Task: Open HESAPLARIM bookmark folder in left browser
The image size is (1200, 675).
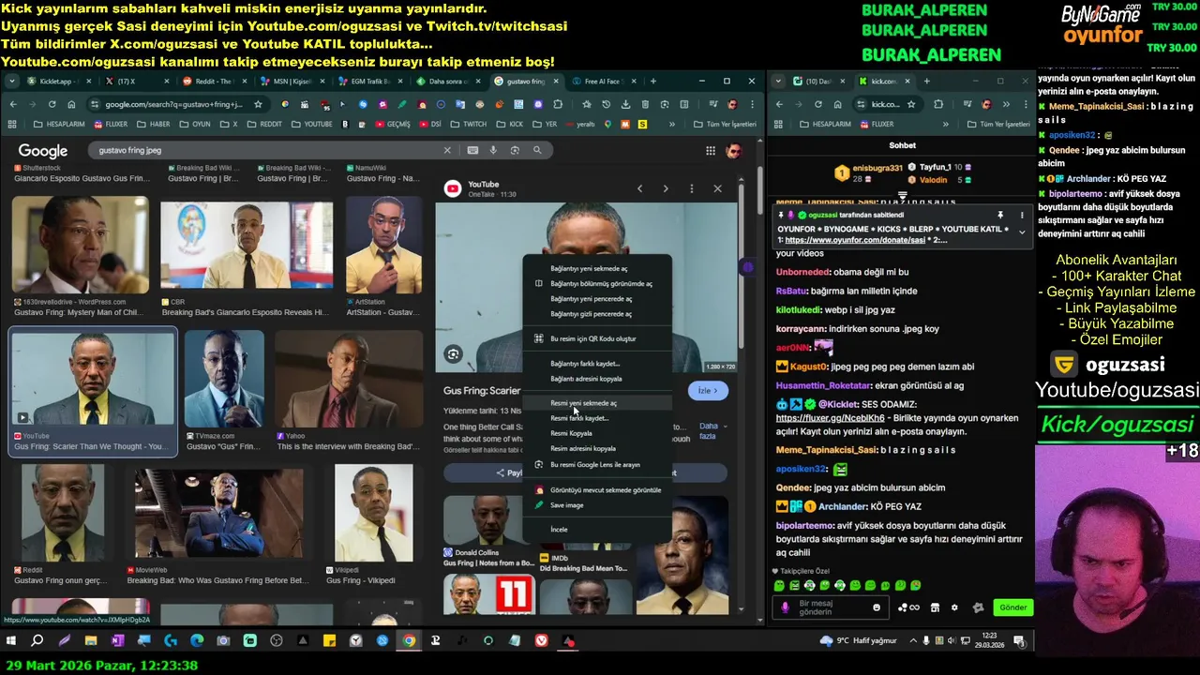Action: (x=60, y=124)
